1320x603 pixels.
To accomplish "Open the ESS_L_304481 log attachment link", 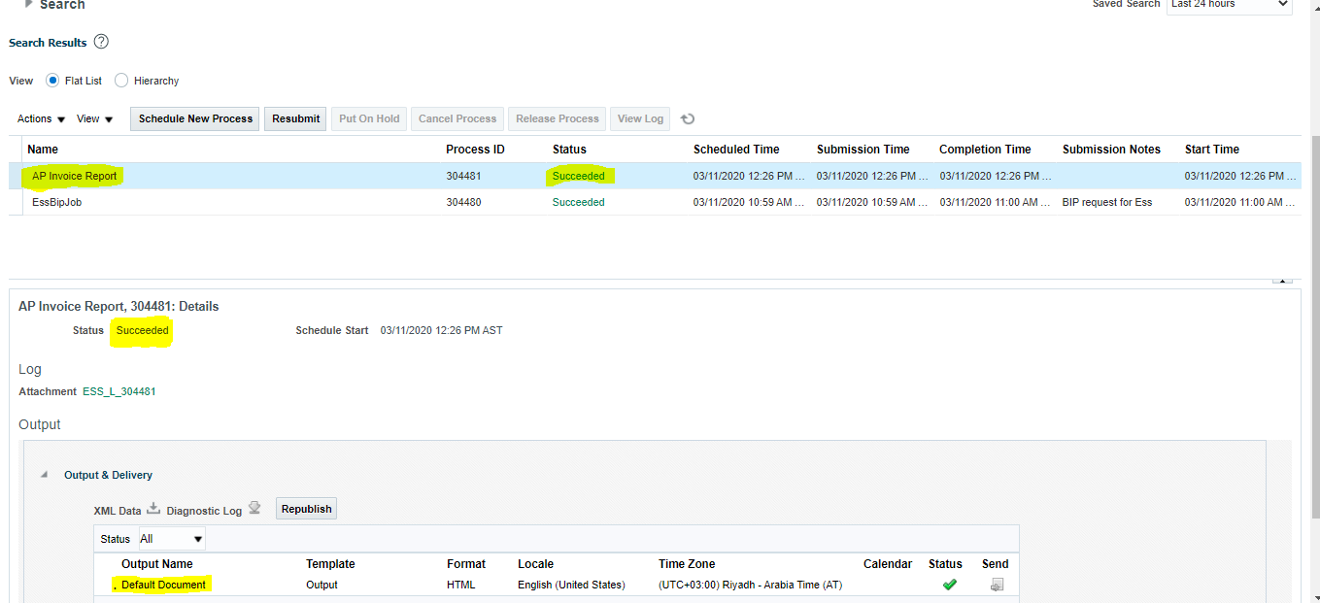I will tap(118, 391).
